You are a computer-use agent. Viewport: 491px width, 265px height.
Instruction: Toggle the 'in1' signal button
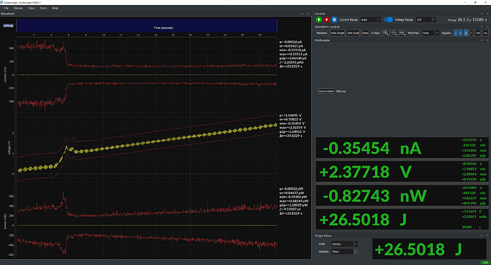click(x=485, y=33)
